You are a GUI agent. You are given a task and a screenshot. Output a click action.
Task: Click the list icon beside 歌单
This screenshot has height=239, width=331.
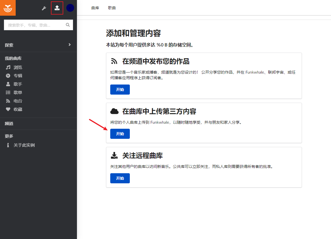tap(8, 92)
